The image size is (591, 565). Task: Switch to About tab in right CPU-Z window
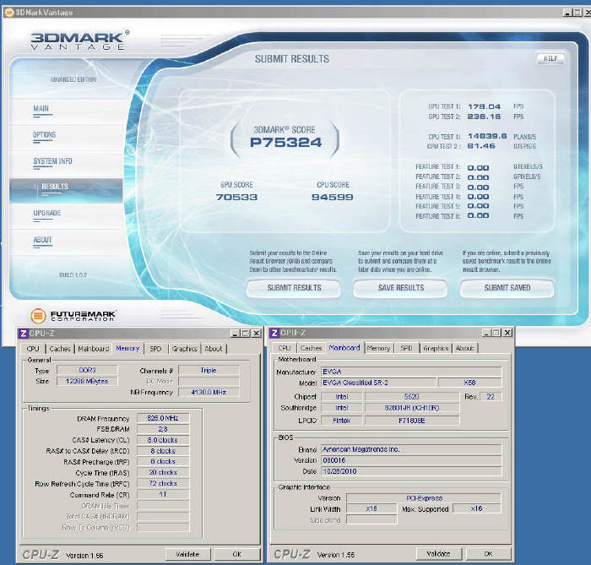pyautogui.click(x=464, y=348)
